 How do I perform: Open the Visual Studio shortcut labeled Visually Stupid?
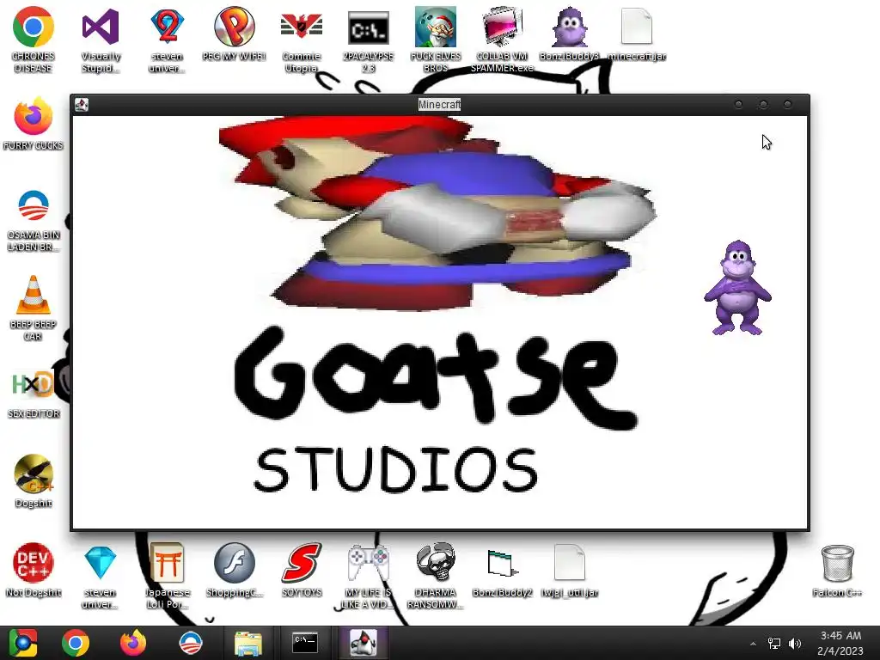point(101,40)
